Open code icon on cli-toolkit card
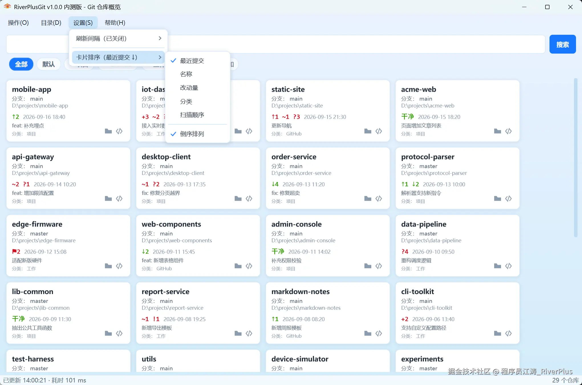The width and height of the screenshot is (582, 385). pyautogui.click(x=508, y=333)
